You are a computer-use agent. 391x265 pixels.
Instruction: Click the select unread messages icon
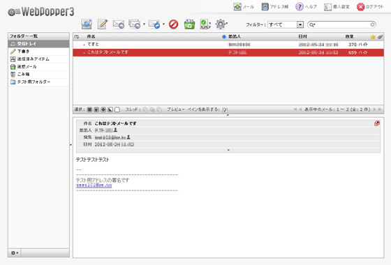coord(103,109)
